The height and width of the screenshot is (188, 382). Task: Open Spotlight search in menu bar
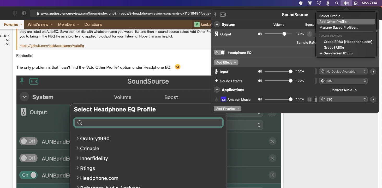(x=337, y=3)
